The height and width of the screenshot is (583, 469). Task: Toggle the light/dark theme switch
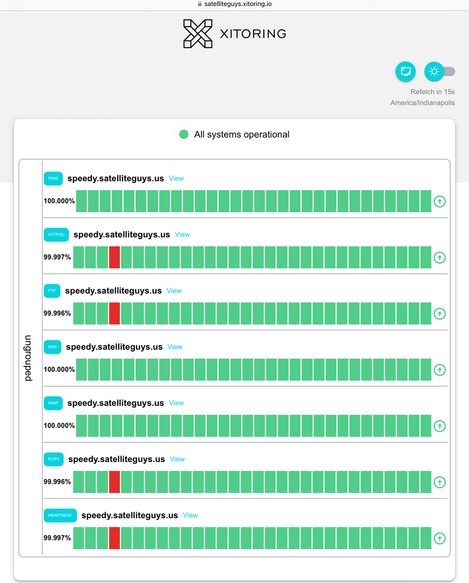point(440,71)
